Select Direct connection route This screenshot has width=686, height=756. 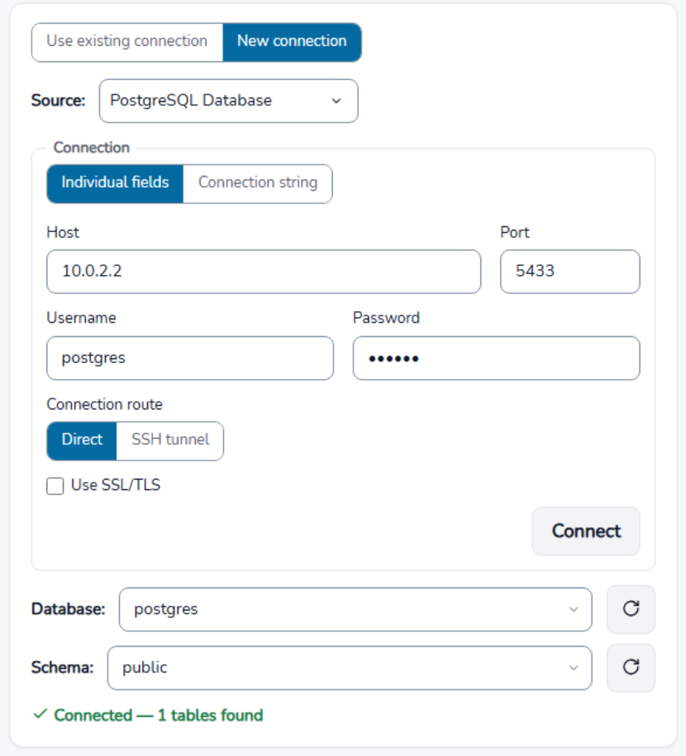[82, 440]
